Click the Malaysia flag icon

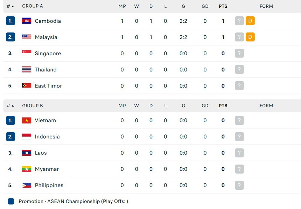click(x=27, y=37)
